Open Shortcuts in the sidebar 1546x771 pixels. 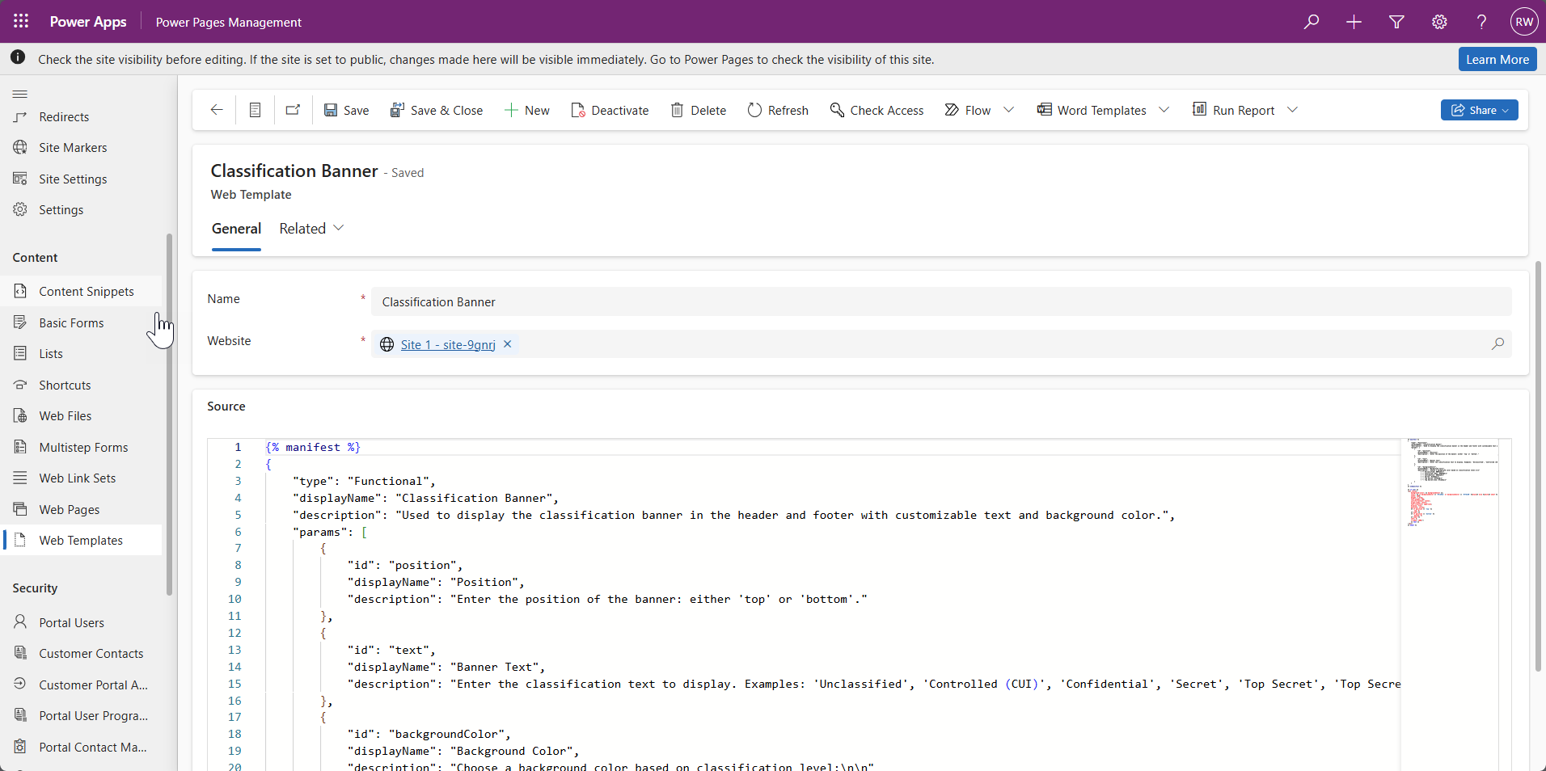coord(81,385)
